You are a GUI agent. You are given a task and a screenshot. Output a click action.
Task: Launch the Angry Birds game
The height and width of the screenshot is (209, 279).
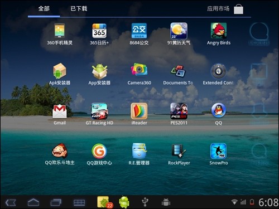coord(219,35)
